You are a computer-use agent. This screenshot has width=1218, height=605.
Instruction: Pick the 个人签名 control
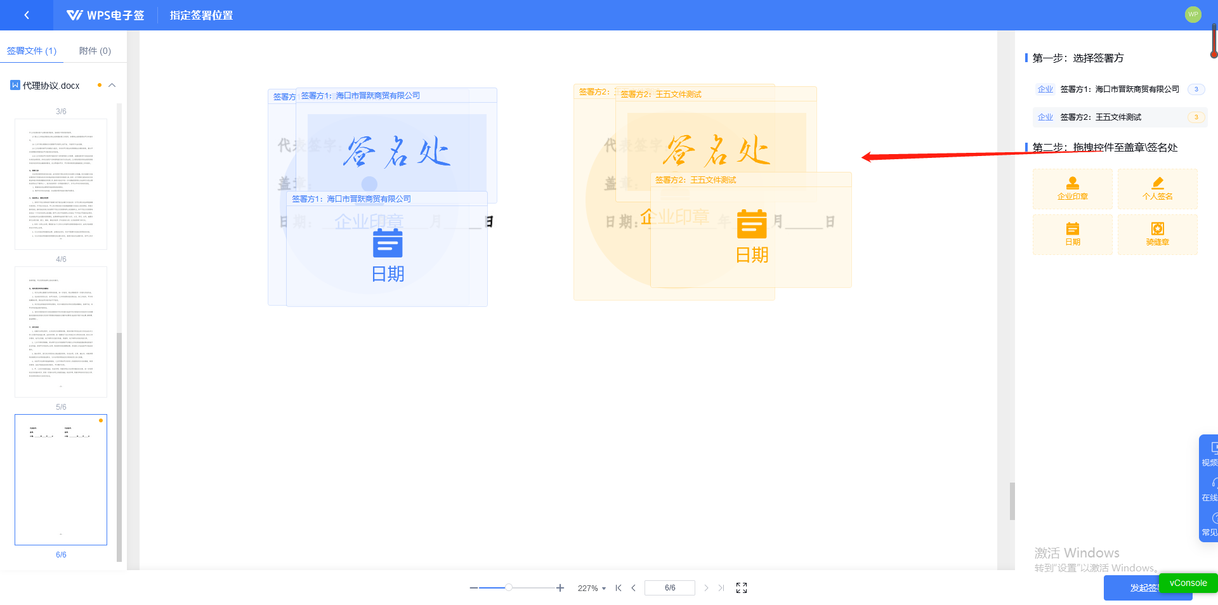click(x=1158, y=189)
